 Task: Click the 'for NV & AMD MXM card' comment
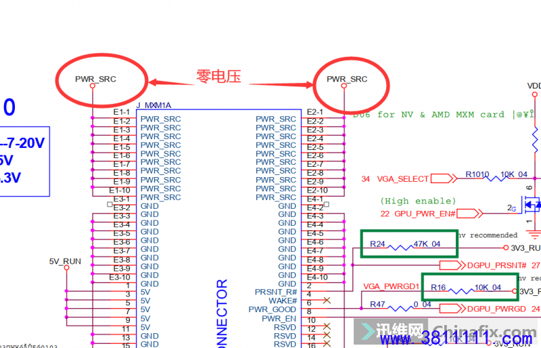[x=441, y=114]
